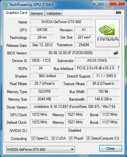This screenshot has width=127, height=157.
Task: Click the Computing label text
Action: coord(19,139)
